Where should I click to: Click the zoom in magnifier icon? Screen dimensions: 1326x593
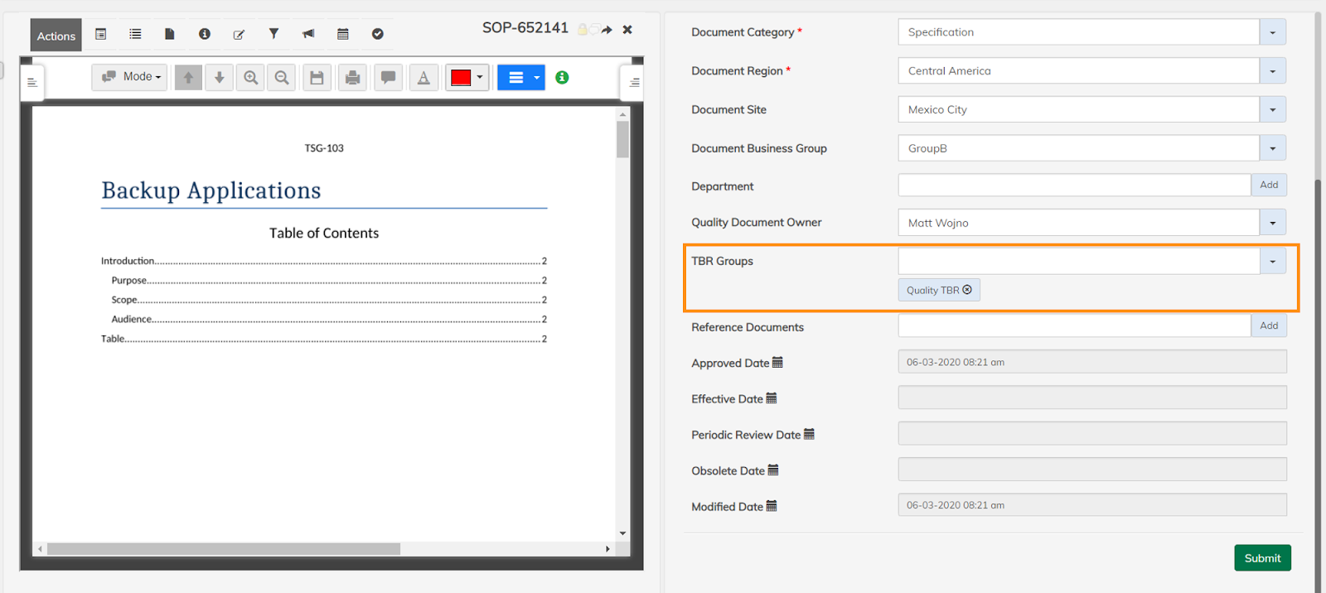(x=250, y=78)
